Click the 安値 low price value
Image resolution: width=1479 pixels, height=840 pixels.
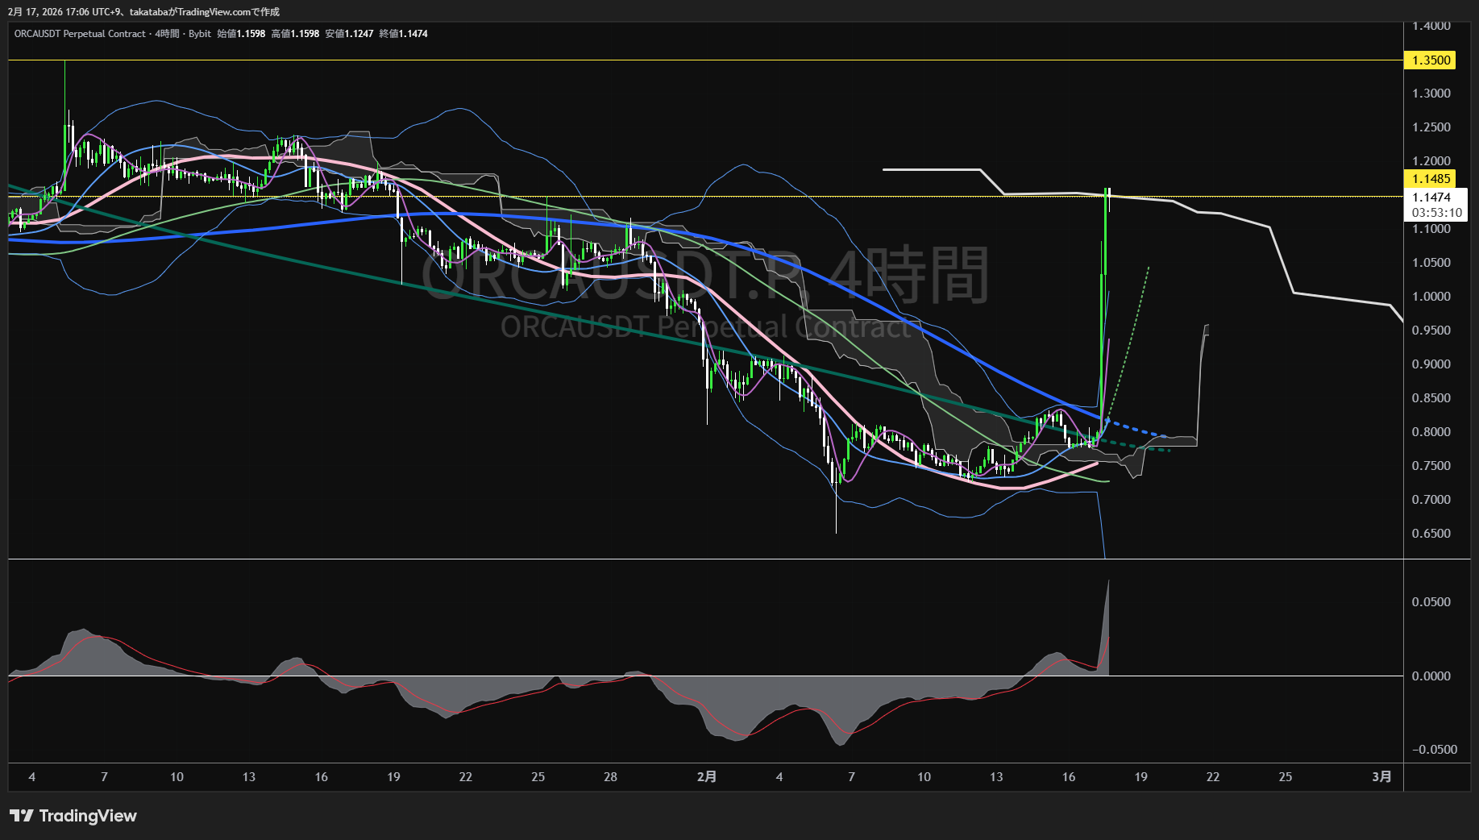(x=359, y=34)
